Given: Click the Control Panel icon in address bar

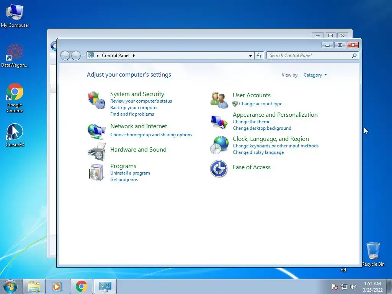Looking at the screenshot, I should (x=91, y=55).
